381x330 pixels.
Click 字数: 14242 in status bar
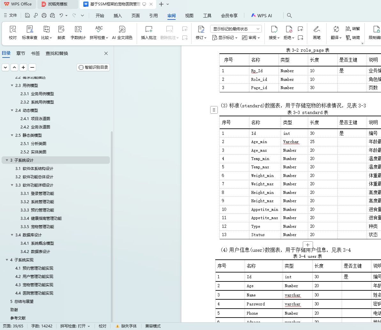pyautogui.click(x=42, y=326)
